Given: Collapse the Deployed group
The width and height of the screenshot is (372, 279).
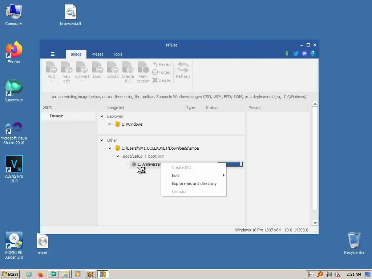Looking at the screenshot, I should click(x=102, y=116).
